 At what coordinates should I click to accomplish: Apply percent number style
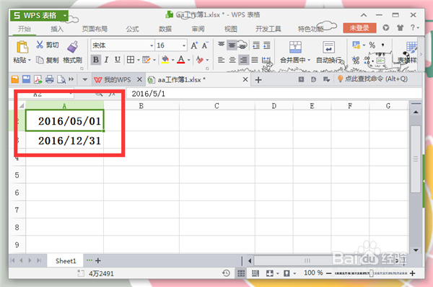[x=372, y=45]
